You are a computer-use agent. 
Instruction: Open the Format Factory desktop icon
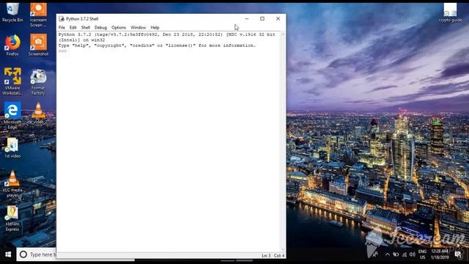tap(38, 82)
